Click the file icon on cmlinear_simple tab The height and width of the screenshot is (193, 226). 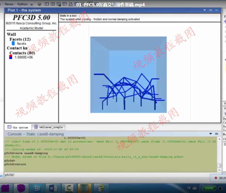coord(36,127)
